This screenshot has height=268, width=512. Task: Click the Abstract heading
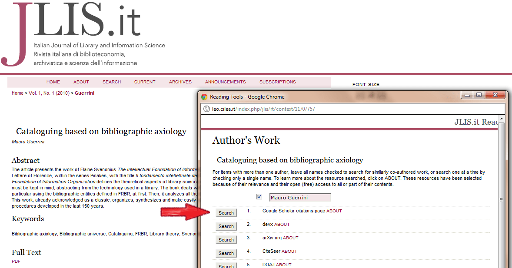point(26,160)
